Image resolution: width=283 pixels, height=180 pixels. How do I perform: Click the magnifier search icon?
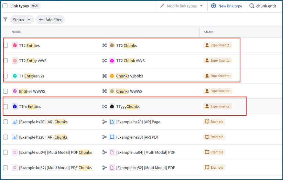[252, 6]
